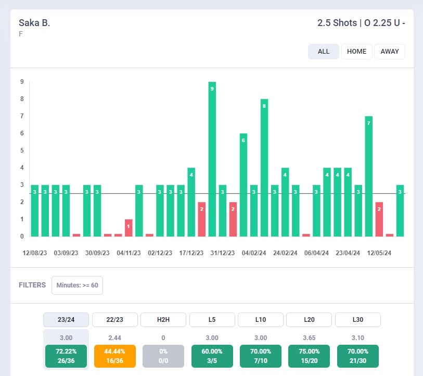Click the 75.00% 15/20 hit-rate box

(309, 356)
